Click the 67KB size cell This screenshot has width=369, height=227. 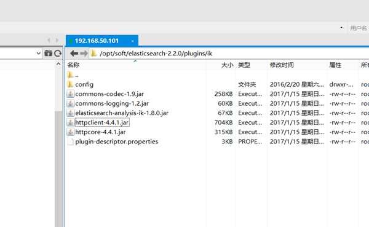pyautogui.click(x=225, y=113)
